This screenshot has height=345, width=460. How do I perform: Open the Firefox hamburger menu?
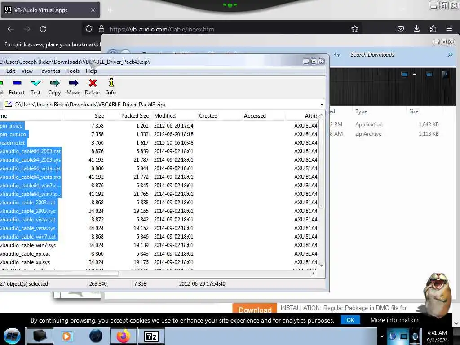pos(449,29)
